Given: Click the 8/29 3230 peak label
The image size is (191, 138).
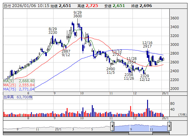Looking at the screenshot, I should (x=53, y=31).
